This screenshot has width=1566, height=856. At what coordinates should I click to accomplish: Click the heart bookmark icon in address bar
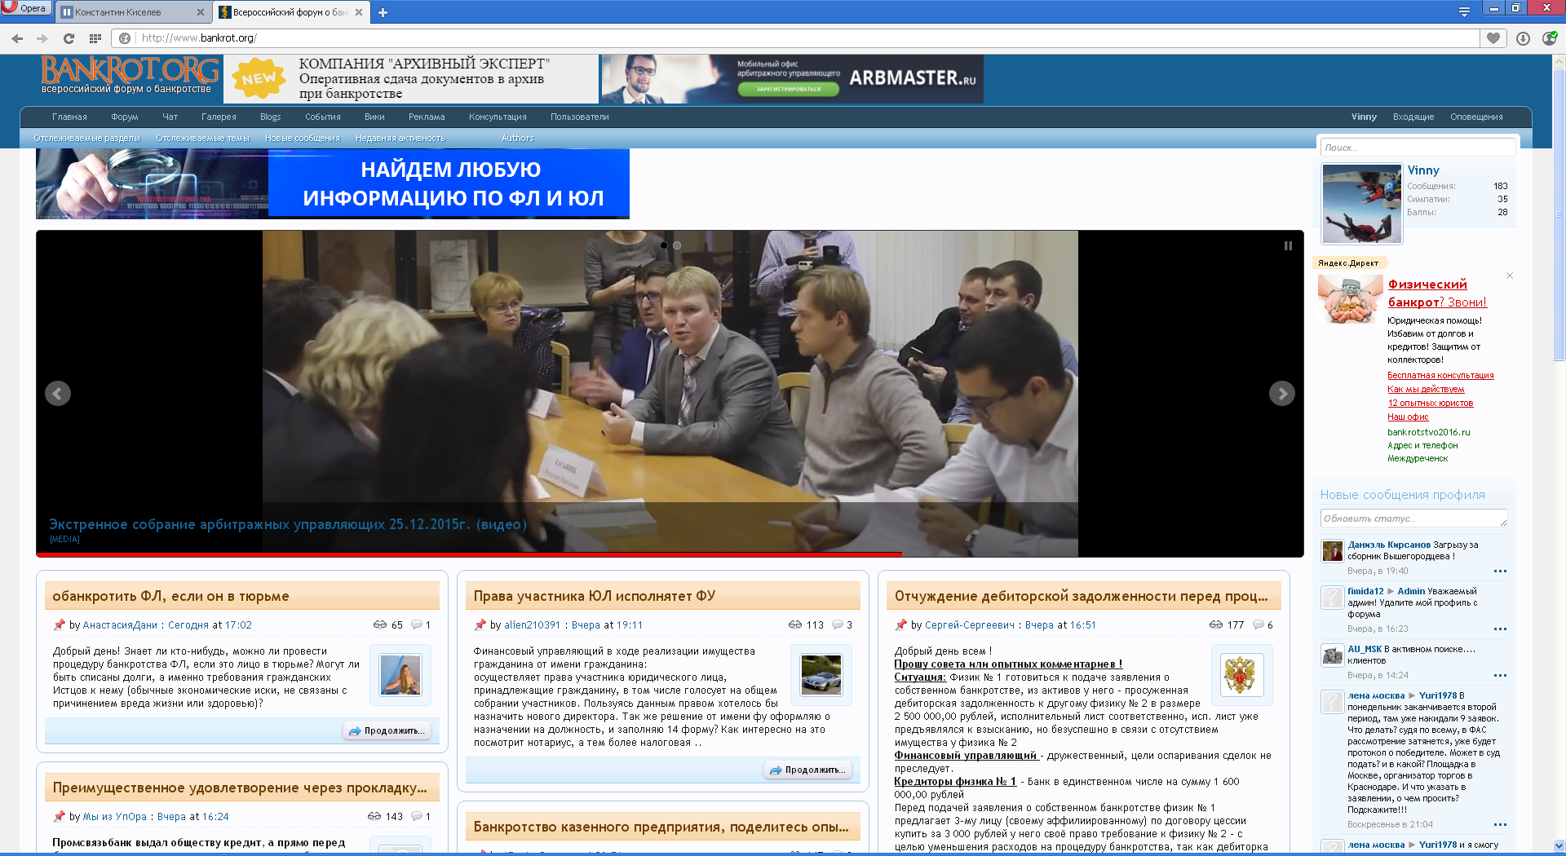pos(1493,38)
